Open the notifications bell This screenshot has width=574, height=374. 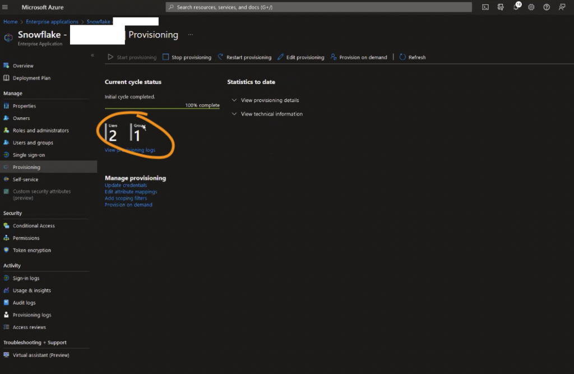[516, 7]
